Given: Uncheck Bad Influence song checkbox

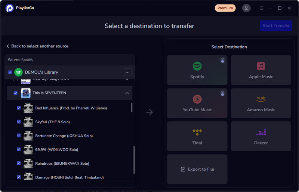Looking at the screenshot, I should (19, 108).
